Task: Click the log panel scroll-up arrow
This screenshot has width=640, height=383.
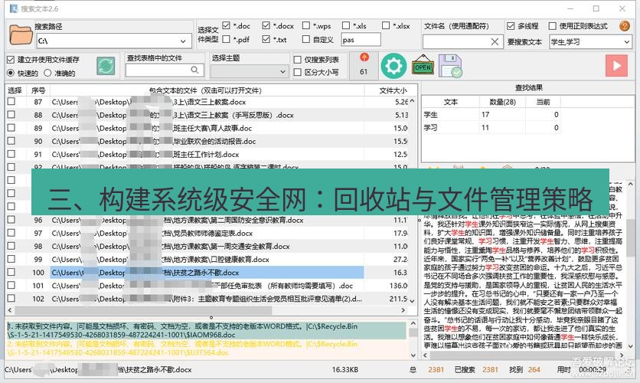Action: pyautogui.click(x=413, y=323)
